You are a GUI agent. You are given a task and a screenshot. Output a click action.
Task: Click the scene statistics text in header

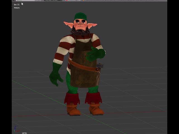[x=122, y=0]
